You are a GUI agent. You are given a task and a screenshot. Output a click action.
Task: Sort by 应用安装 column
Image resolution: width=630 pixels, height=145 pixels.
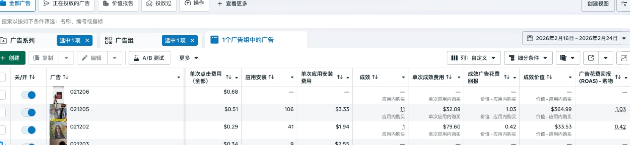pyautogui.click(x=271, y=77)
